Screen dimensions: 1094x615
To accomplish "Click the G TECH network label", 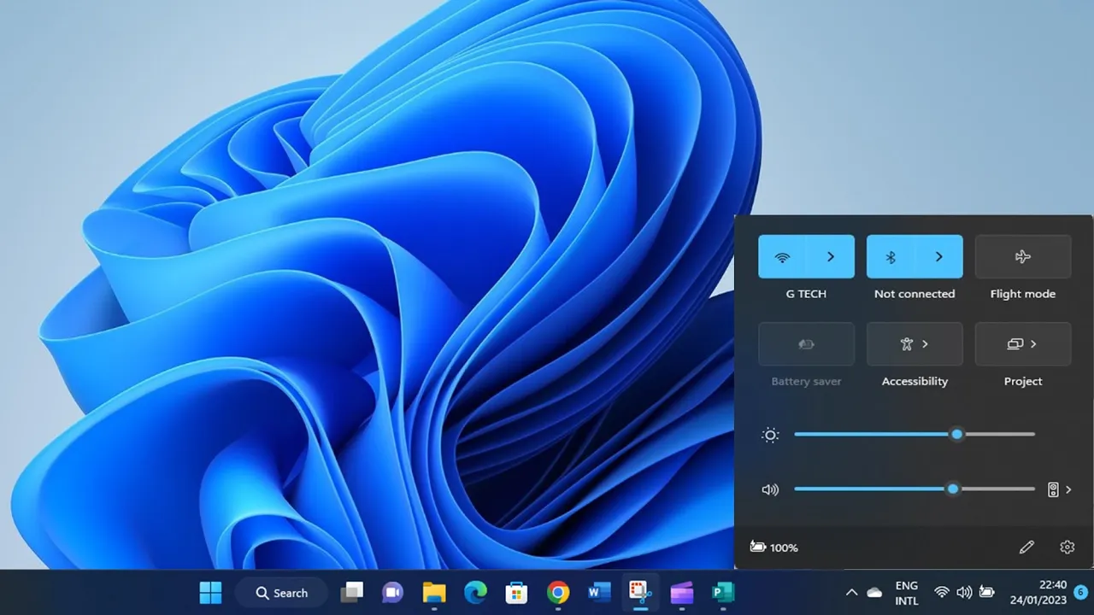I will click(x=806, y=294).
